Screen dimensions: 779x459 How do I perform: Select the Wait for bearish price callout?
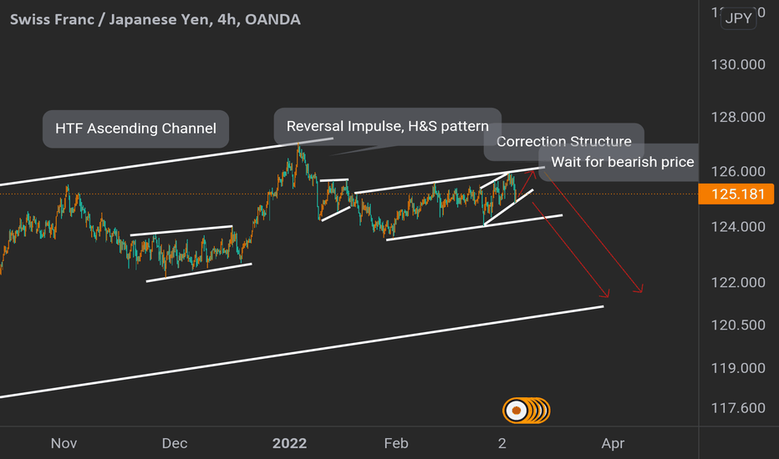[622, 162]
